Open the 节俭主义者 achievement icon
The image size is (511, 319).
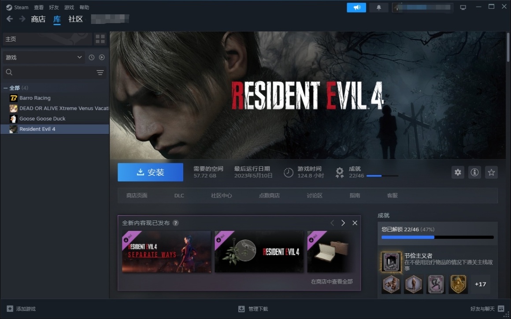[x=391, y=262]
